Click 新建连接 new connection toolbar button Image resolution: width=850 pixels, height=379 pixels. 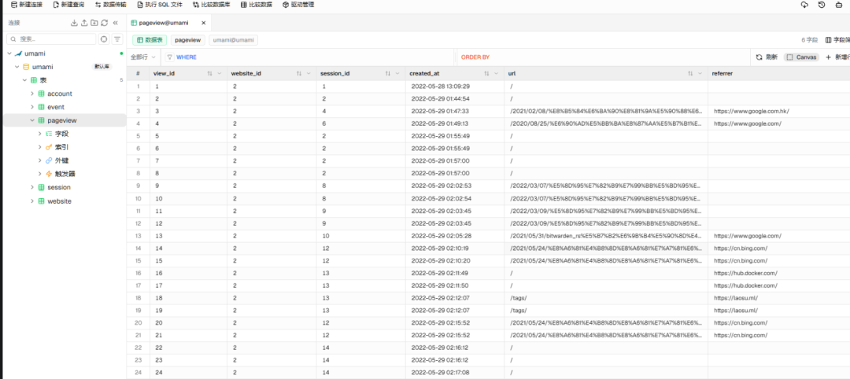(27, 5)
